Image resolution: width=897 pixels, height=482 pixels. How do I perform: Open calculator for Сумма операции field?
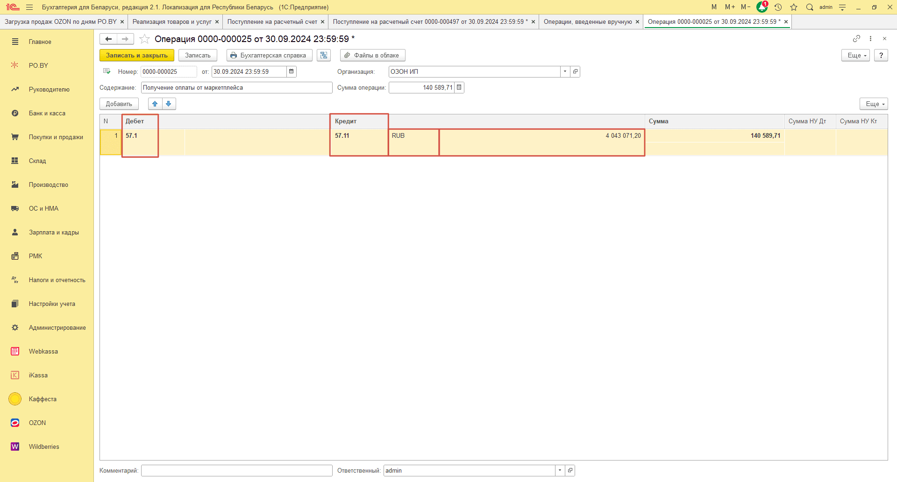click(x=459, y=87)
